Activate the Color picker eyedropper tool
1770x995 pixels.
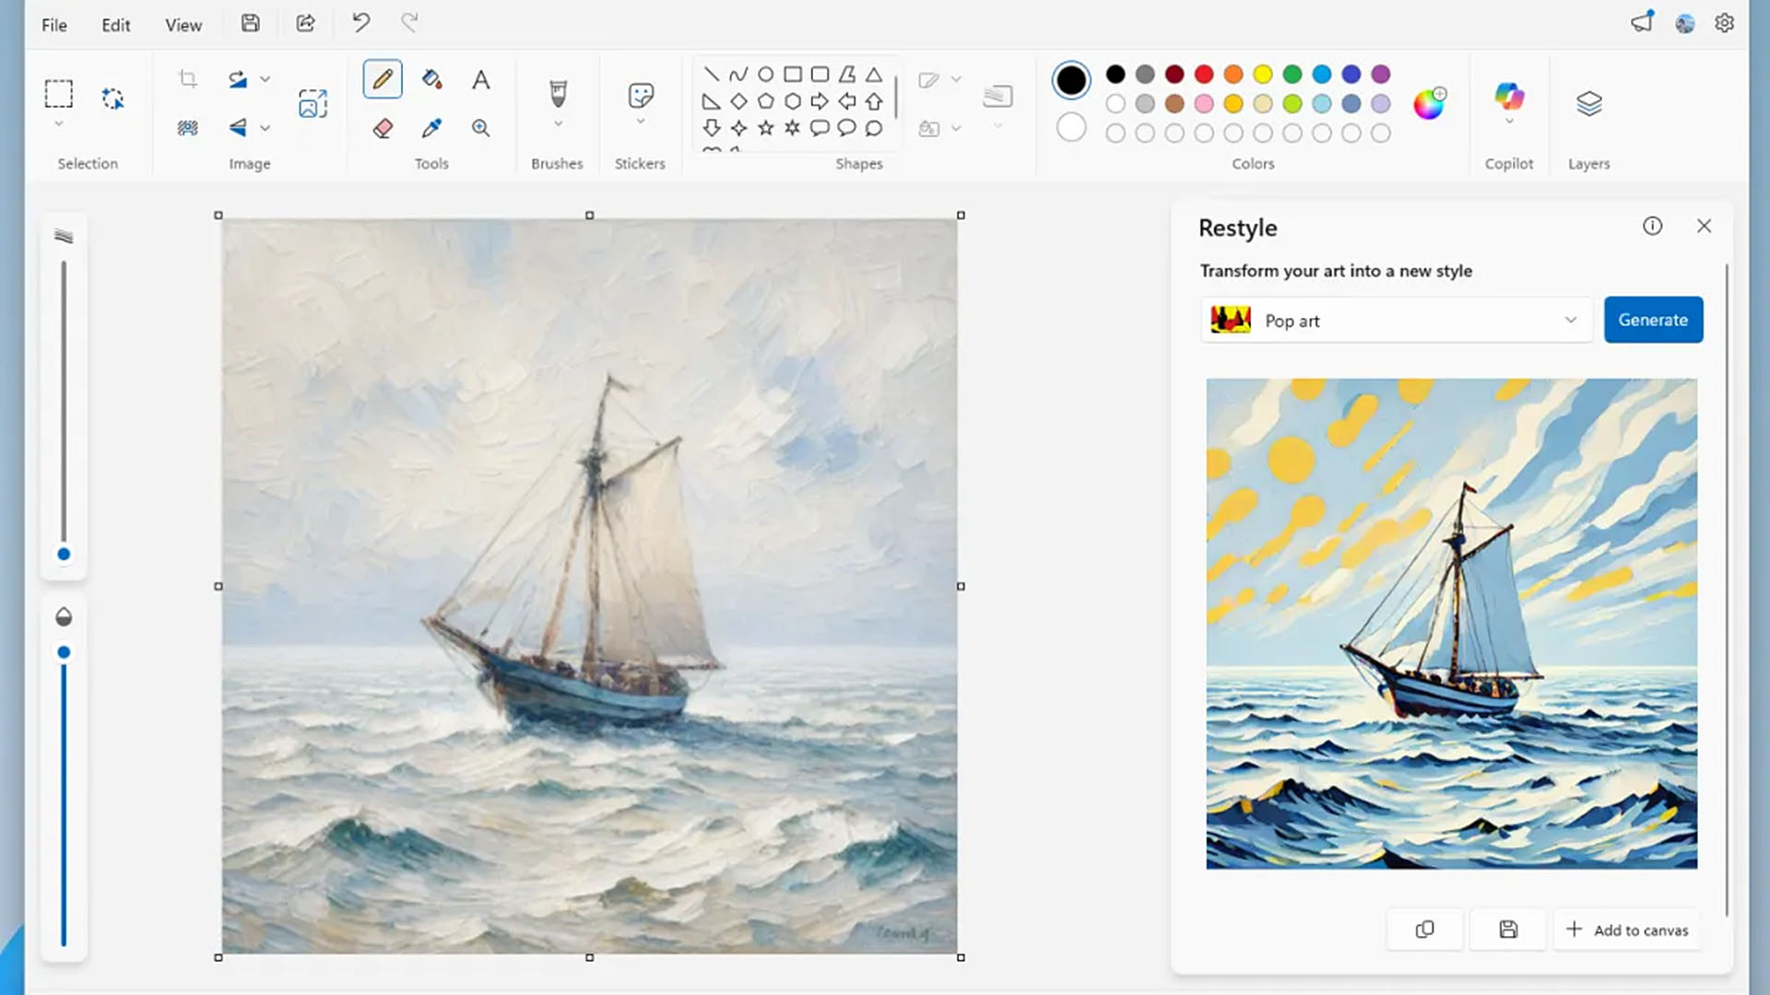click(x=431, y=128)
